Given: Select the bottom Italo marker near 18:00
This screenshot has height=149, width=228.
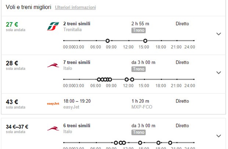Looking at the screenshot, I should [158, 143].
